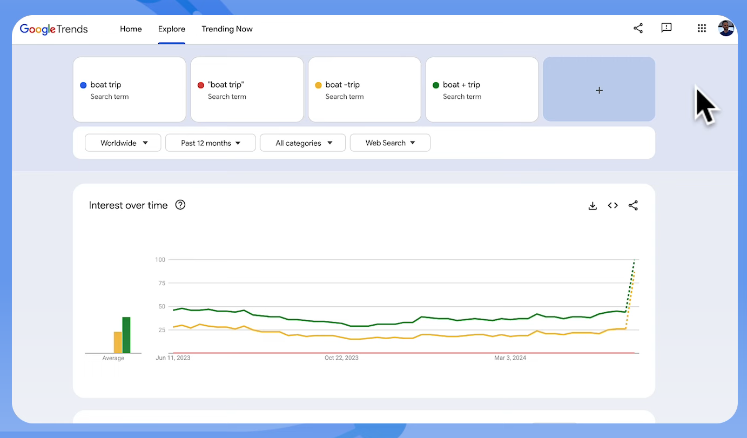This screenshot has width=747, height=438.
Task: Share the Interest over time chart
Action: click(x=633, y=205)
